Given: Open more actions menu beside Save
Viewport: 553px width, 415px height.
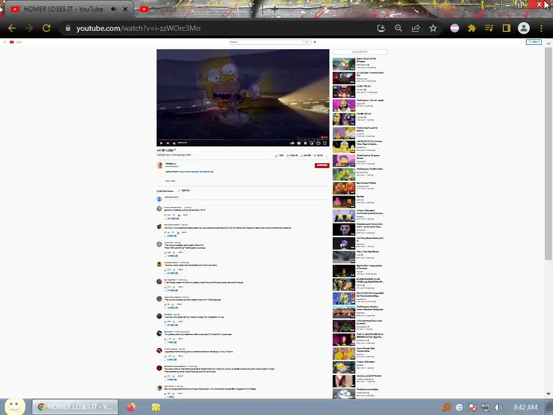Looking at the screenshot, I should tap(327, 155).
